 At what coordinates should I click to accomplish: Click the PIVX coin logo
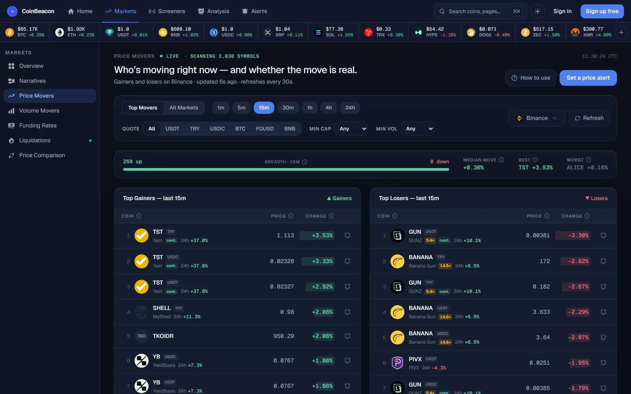397,363
